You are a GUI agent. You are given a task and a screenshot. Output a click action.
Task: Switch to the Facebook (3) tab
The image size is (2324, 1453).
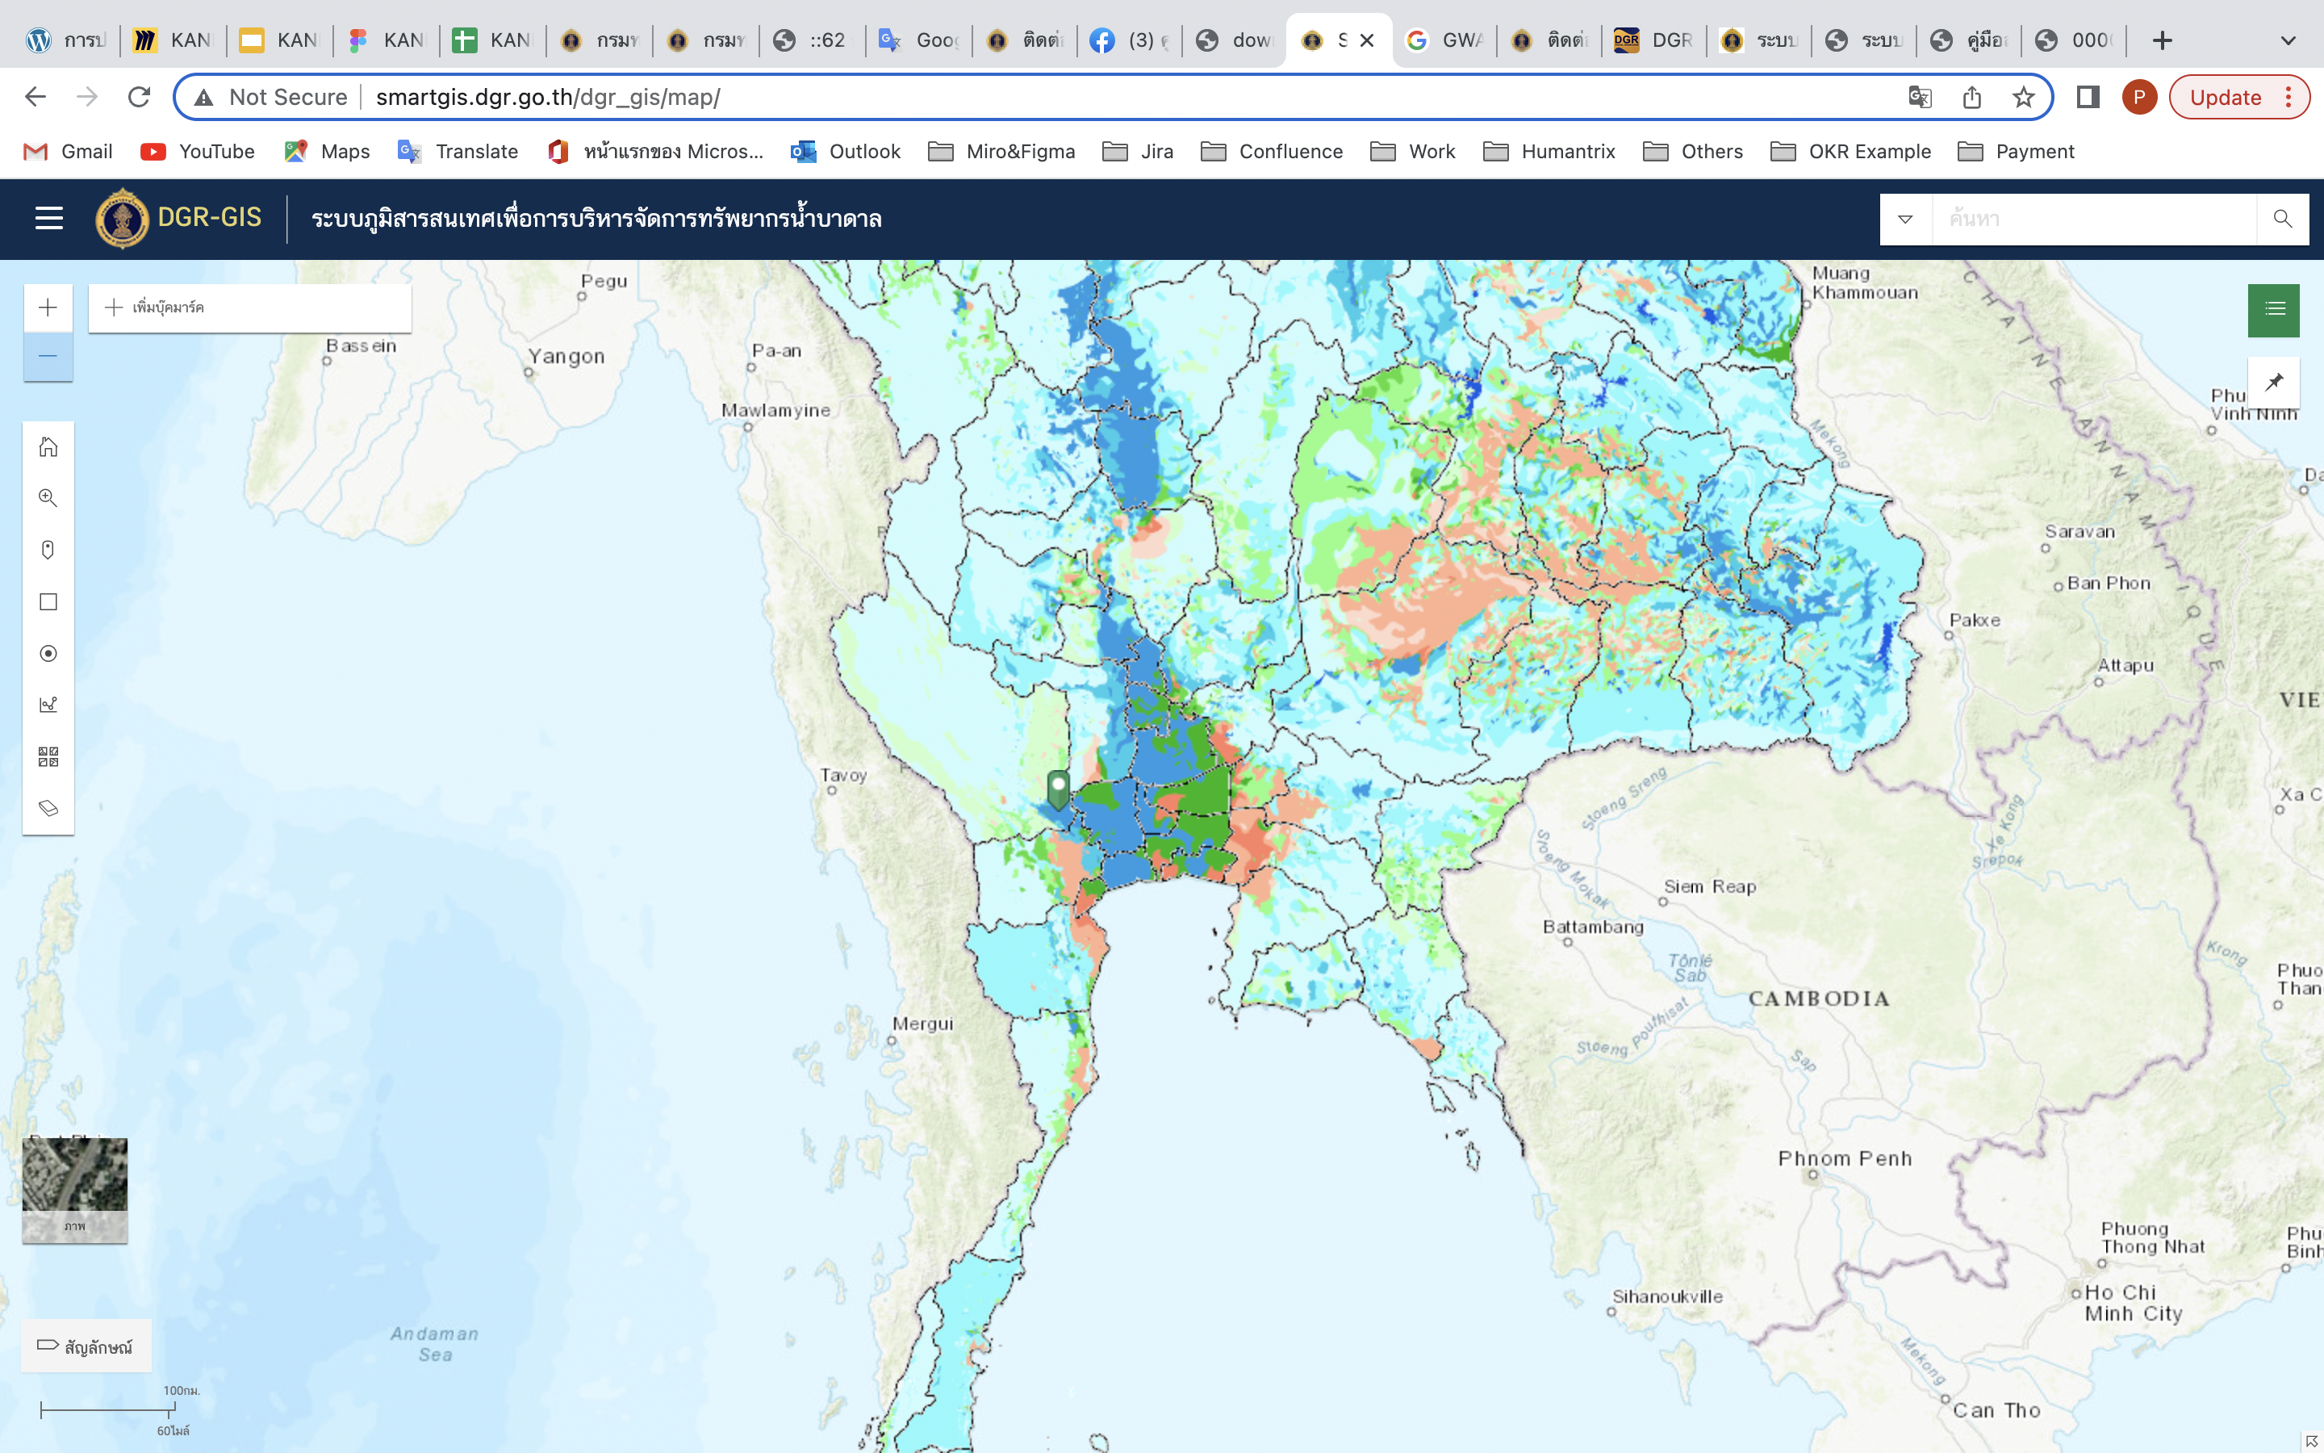1130,40
